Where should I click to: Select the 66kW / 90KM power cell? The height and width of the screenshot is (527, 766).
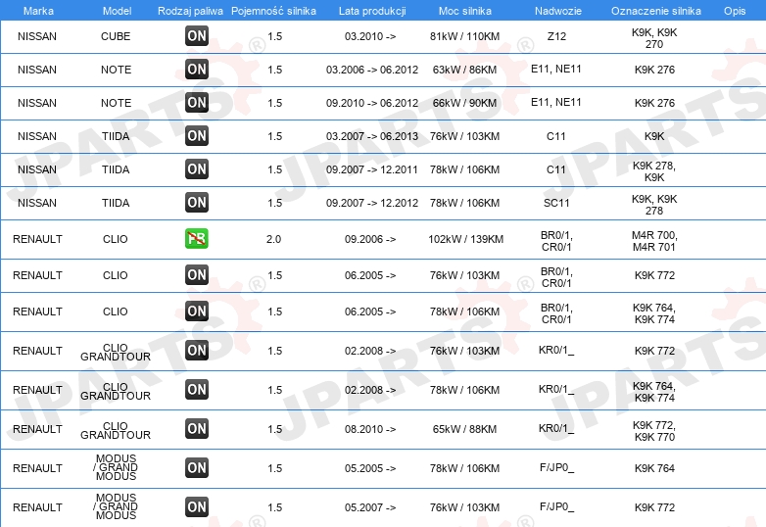[464, 103]
